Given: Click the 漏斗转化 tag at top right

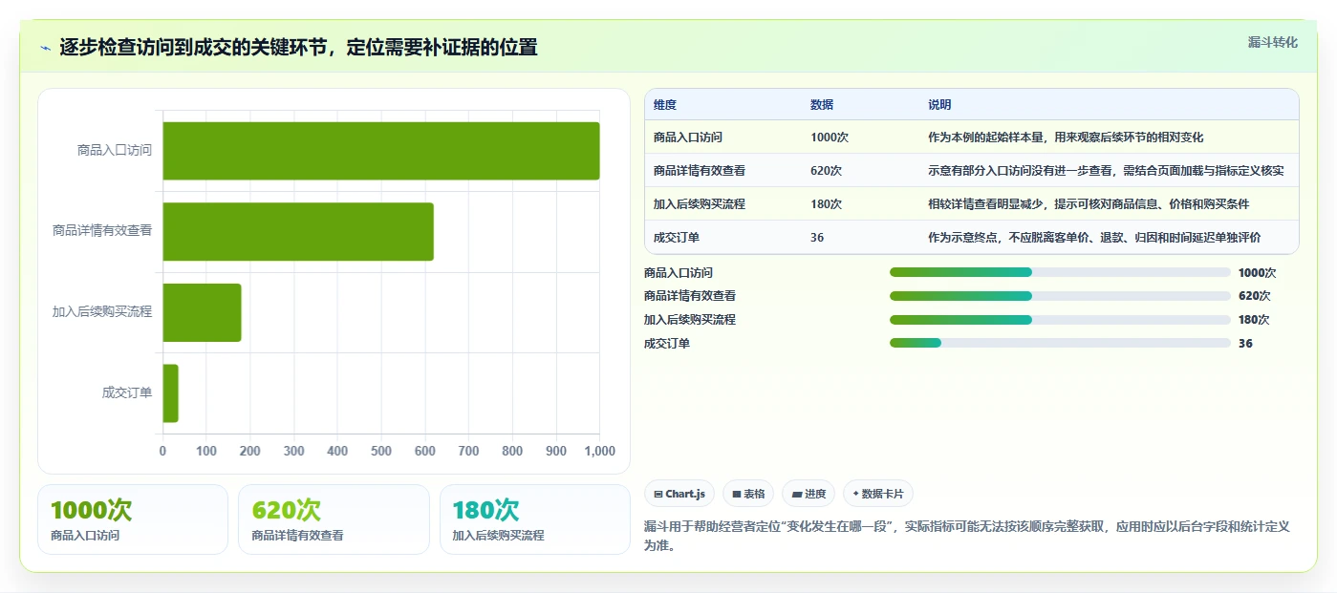Looking at the screenshot, I should pos(1272,42).
